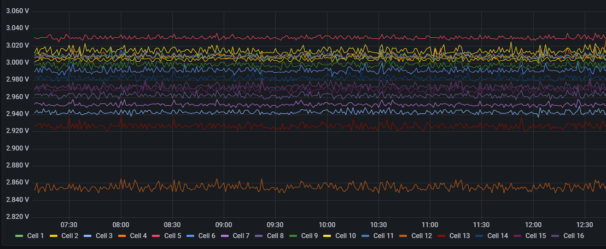Click the topmost red line in the chart
Image resolution: width=606 pixels, height=249 pixels.
click(x=328, y=38)
